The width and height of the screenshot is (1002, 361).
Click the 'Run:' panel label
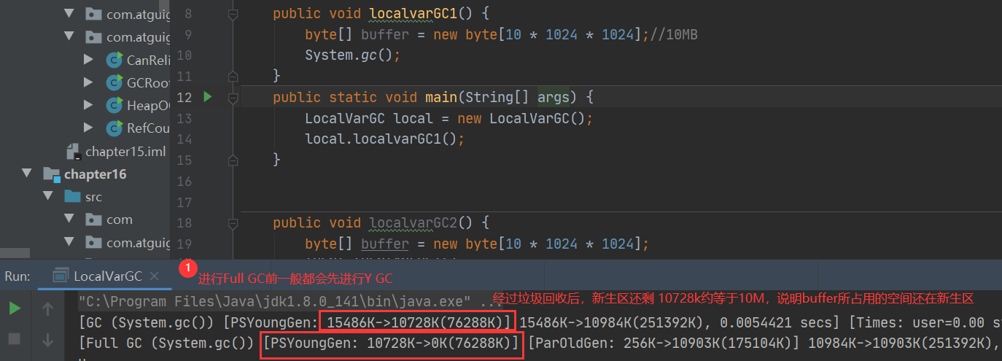click(18, 276)
